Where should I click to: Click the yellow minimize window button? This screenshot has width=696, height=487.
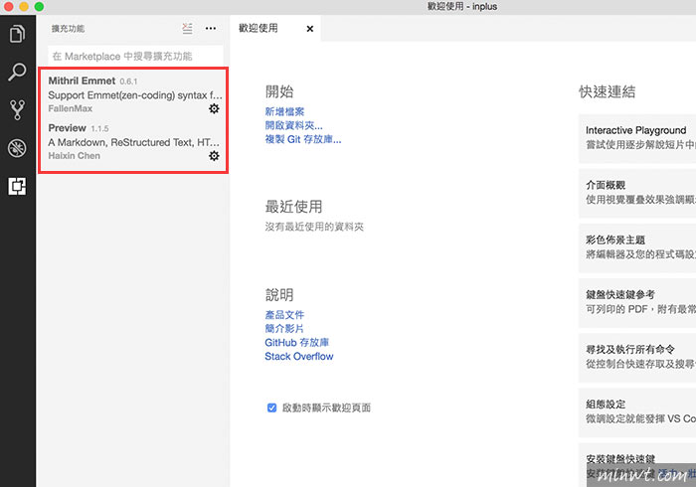pos(24,6)
